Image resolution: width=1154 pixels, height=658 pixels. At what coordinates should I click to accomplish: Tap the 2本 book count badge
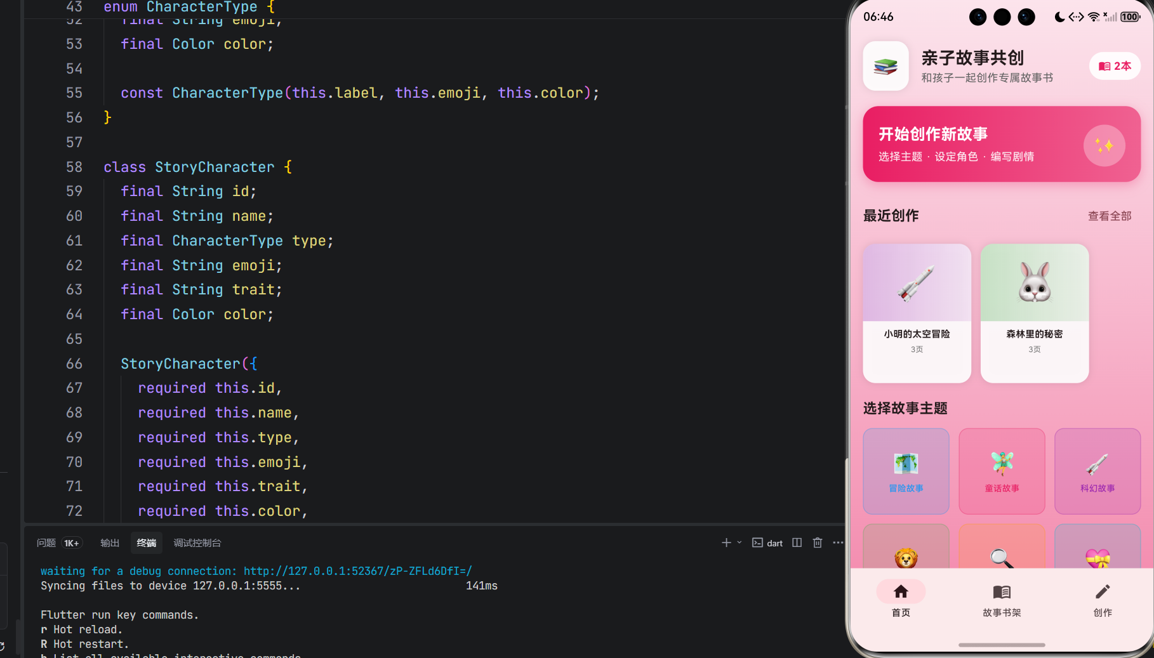[x=1115, y=66]
